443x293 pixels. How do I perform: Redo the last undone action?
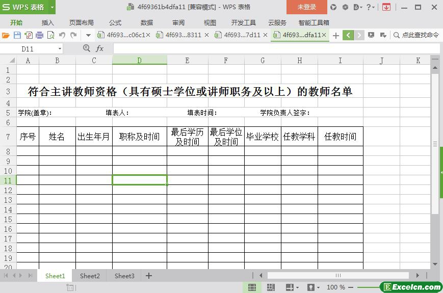tap(73, 35)
